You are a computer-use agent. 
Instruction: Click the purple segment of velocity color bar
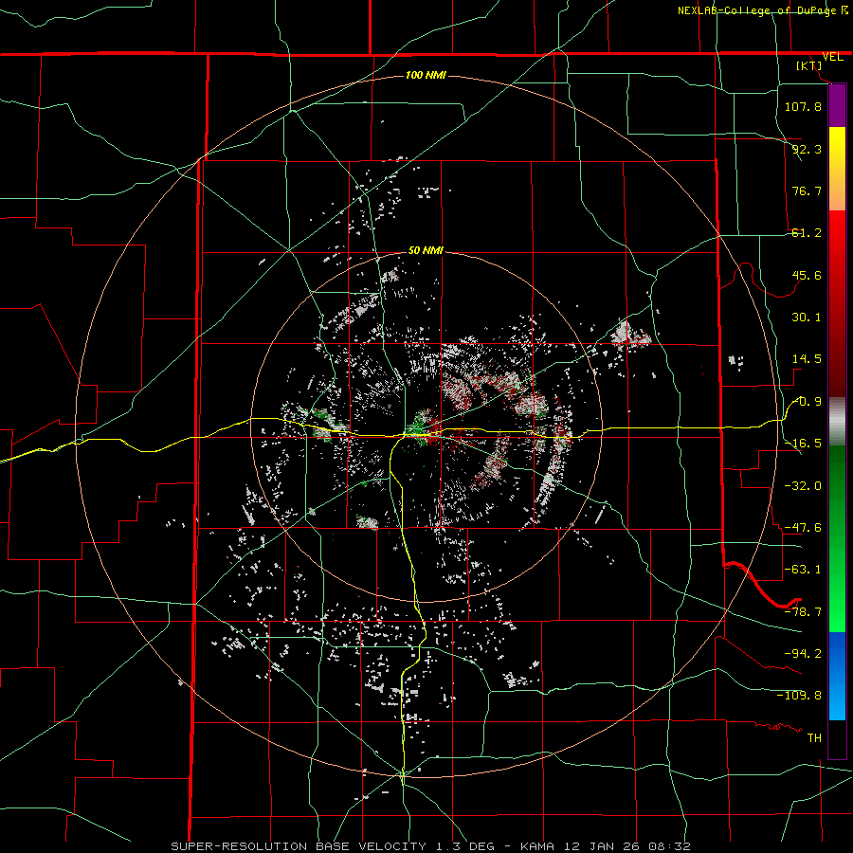(x=837, y=106)
